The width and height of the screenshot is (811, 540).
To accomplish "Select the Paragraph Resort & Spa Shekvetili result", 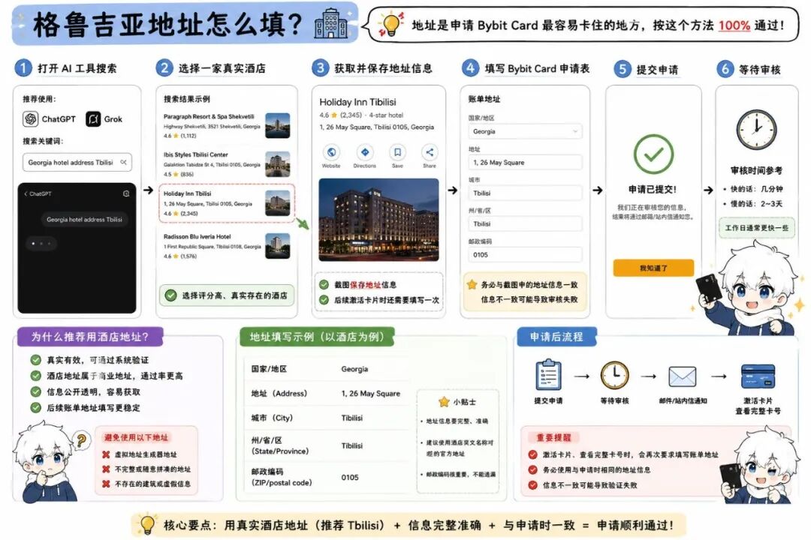I will (x=227, y=125).
